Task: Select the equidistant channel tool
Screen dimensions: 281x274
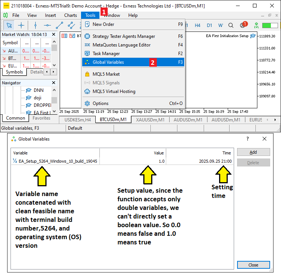Action: [x=71, y=25]
